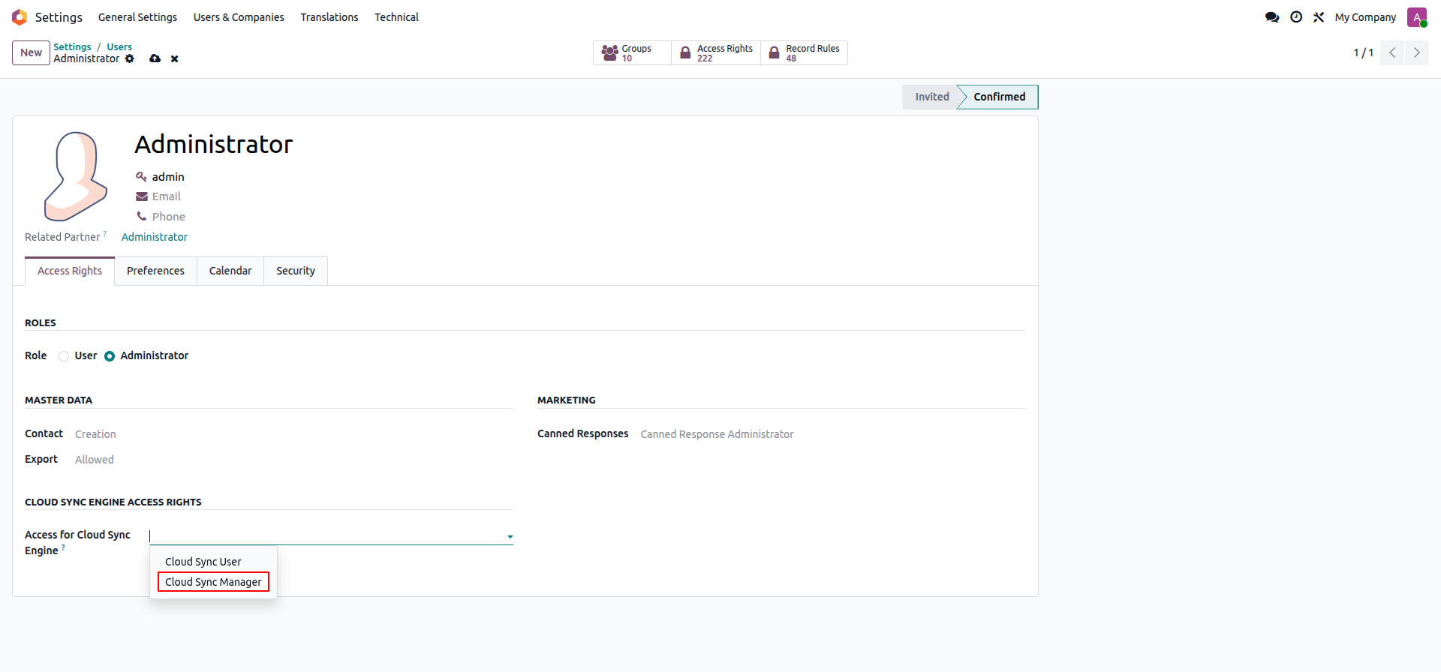Switch to the Calendar tab

[230, 271]
